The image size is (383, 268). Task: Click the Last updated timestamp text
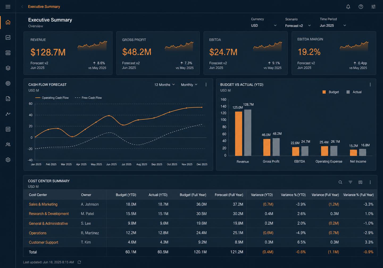48,262
